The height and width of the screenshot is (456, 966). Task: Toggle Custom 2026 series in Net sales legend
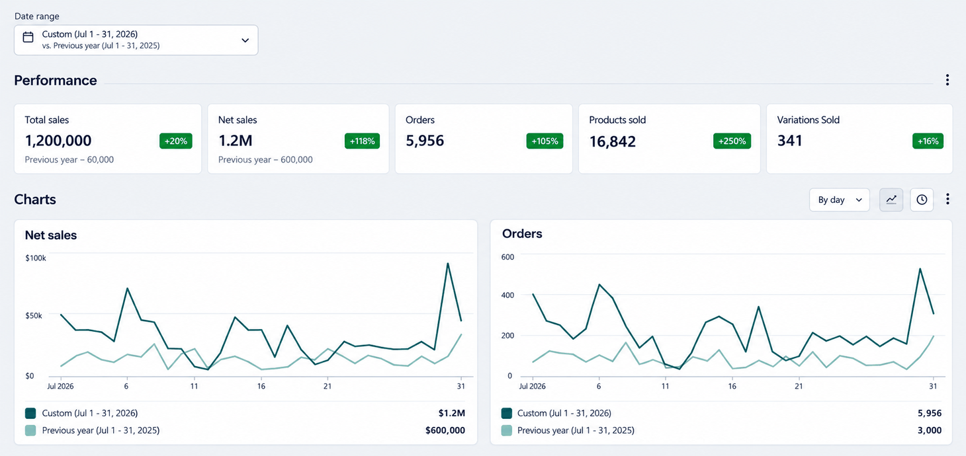[x=81, y=413]
